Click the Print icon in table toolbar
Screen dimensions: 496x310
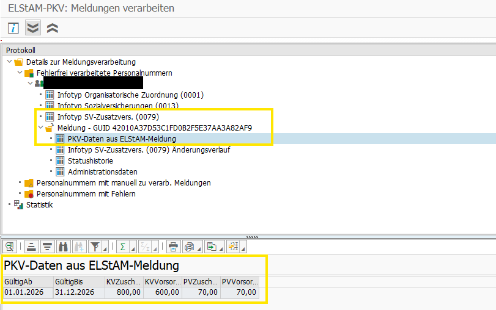pyautogui.click(x=174, y=247)
